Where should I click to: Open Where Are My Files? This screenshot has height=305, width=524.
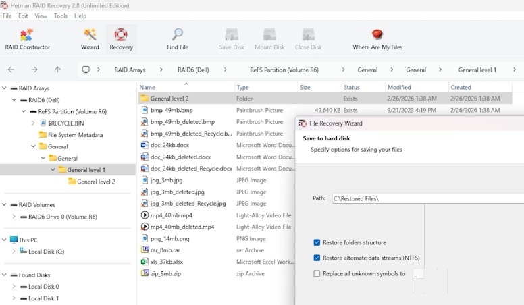(377, 39)
